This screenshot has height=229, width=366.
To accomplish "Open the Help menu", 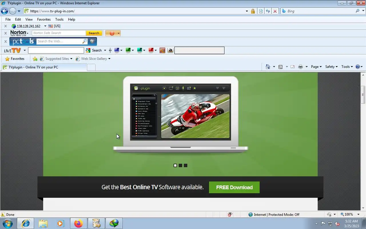I will click(71, 19).
